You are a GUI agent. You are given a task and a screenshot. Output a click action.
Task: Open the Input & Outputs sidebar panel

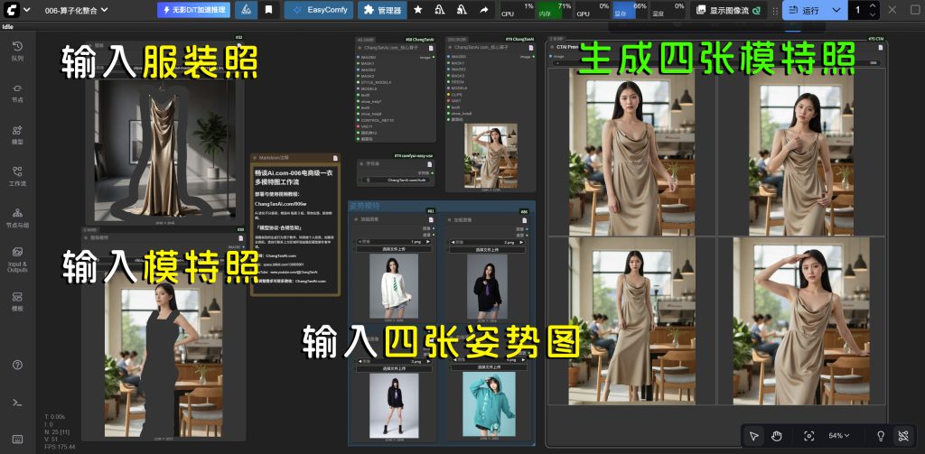[x=17, y=259]
